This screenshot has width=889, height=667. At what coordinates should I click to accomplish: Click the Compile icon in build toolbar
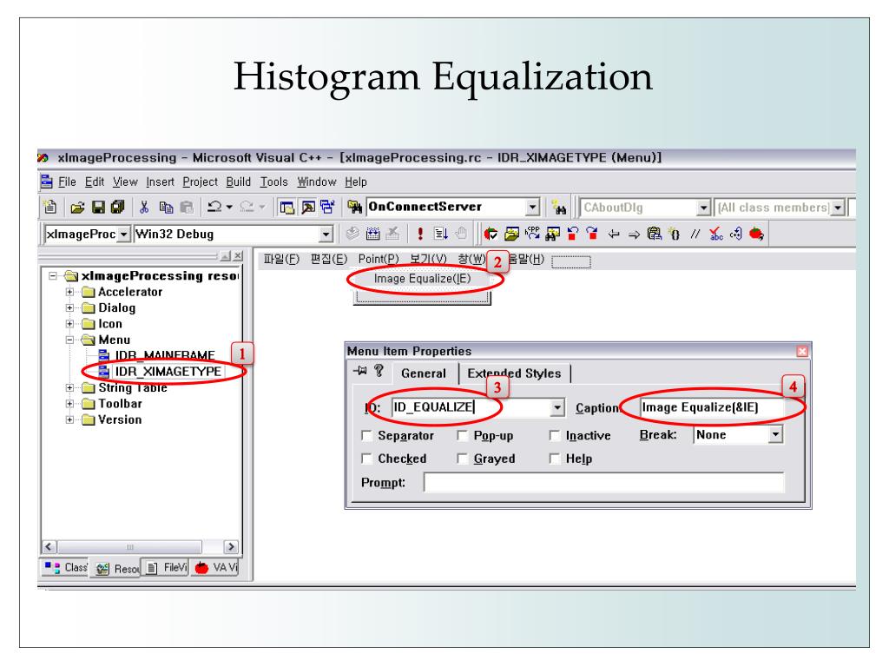click(352, 234)
